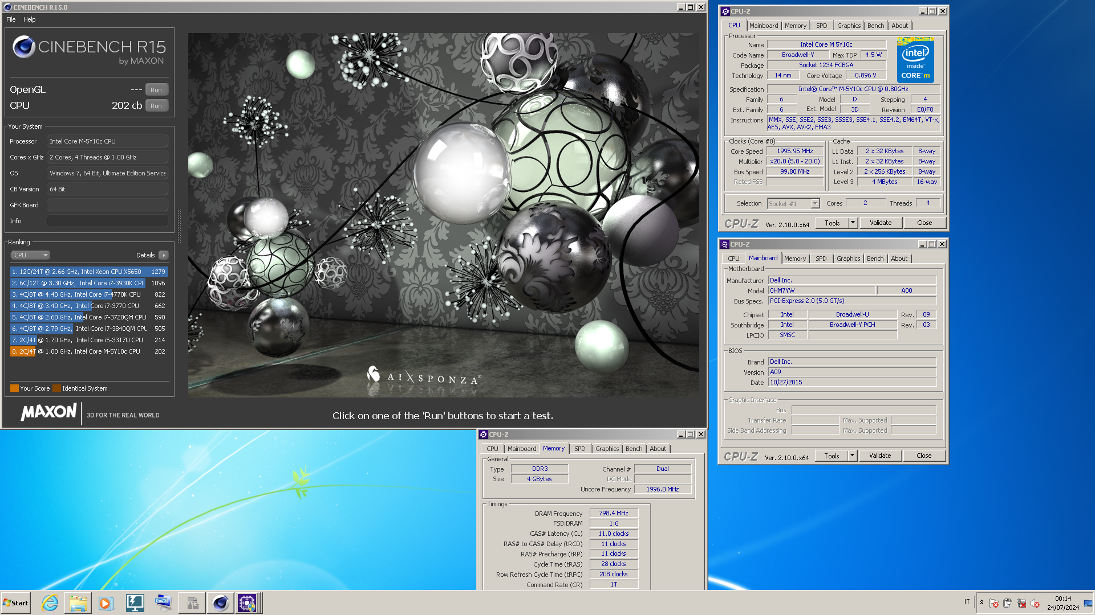This screenshot has height=615, width=1095.
Task: Open Windows Explorer folder icon in taskbar
Action: [78, 603]
